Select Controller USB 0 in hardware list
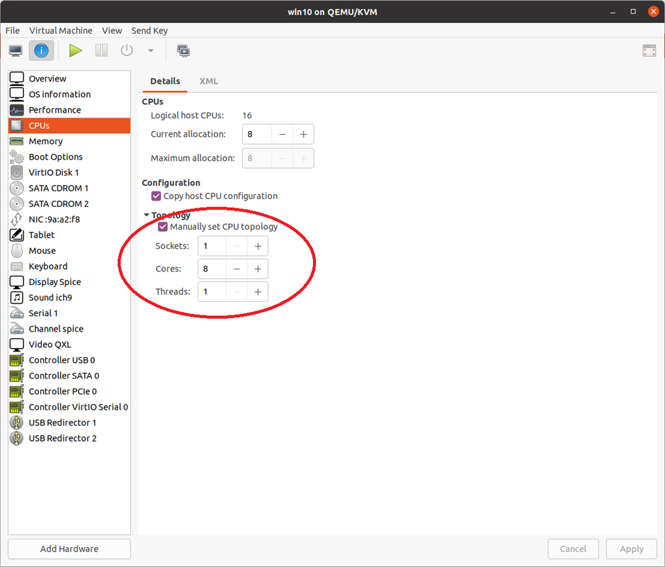Image resolution: width=665 pixels, height=567 pixels. pyautogui.click(x=69, y=360)
